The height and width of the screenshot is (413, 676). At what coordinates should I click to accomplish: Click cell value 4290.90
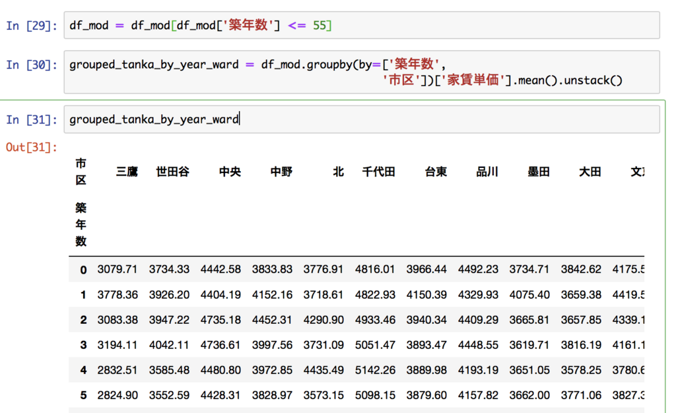click(323, 320)
